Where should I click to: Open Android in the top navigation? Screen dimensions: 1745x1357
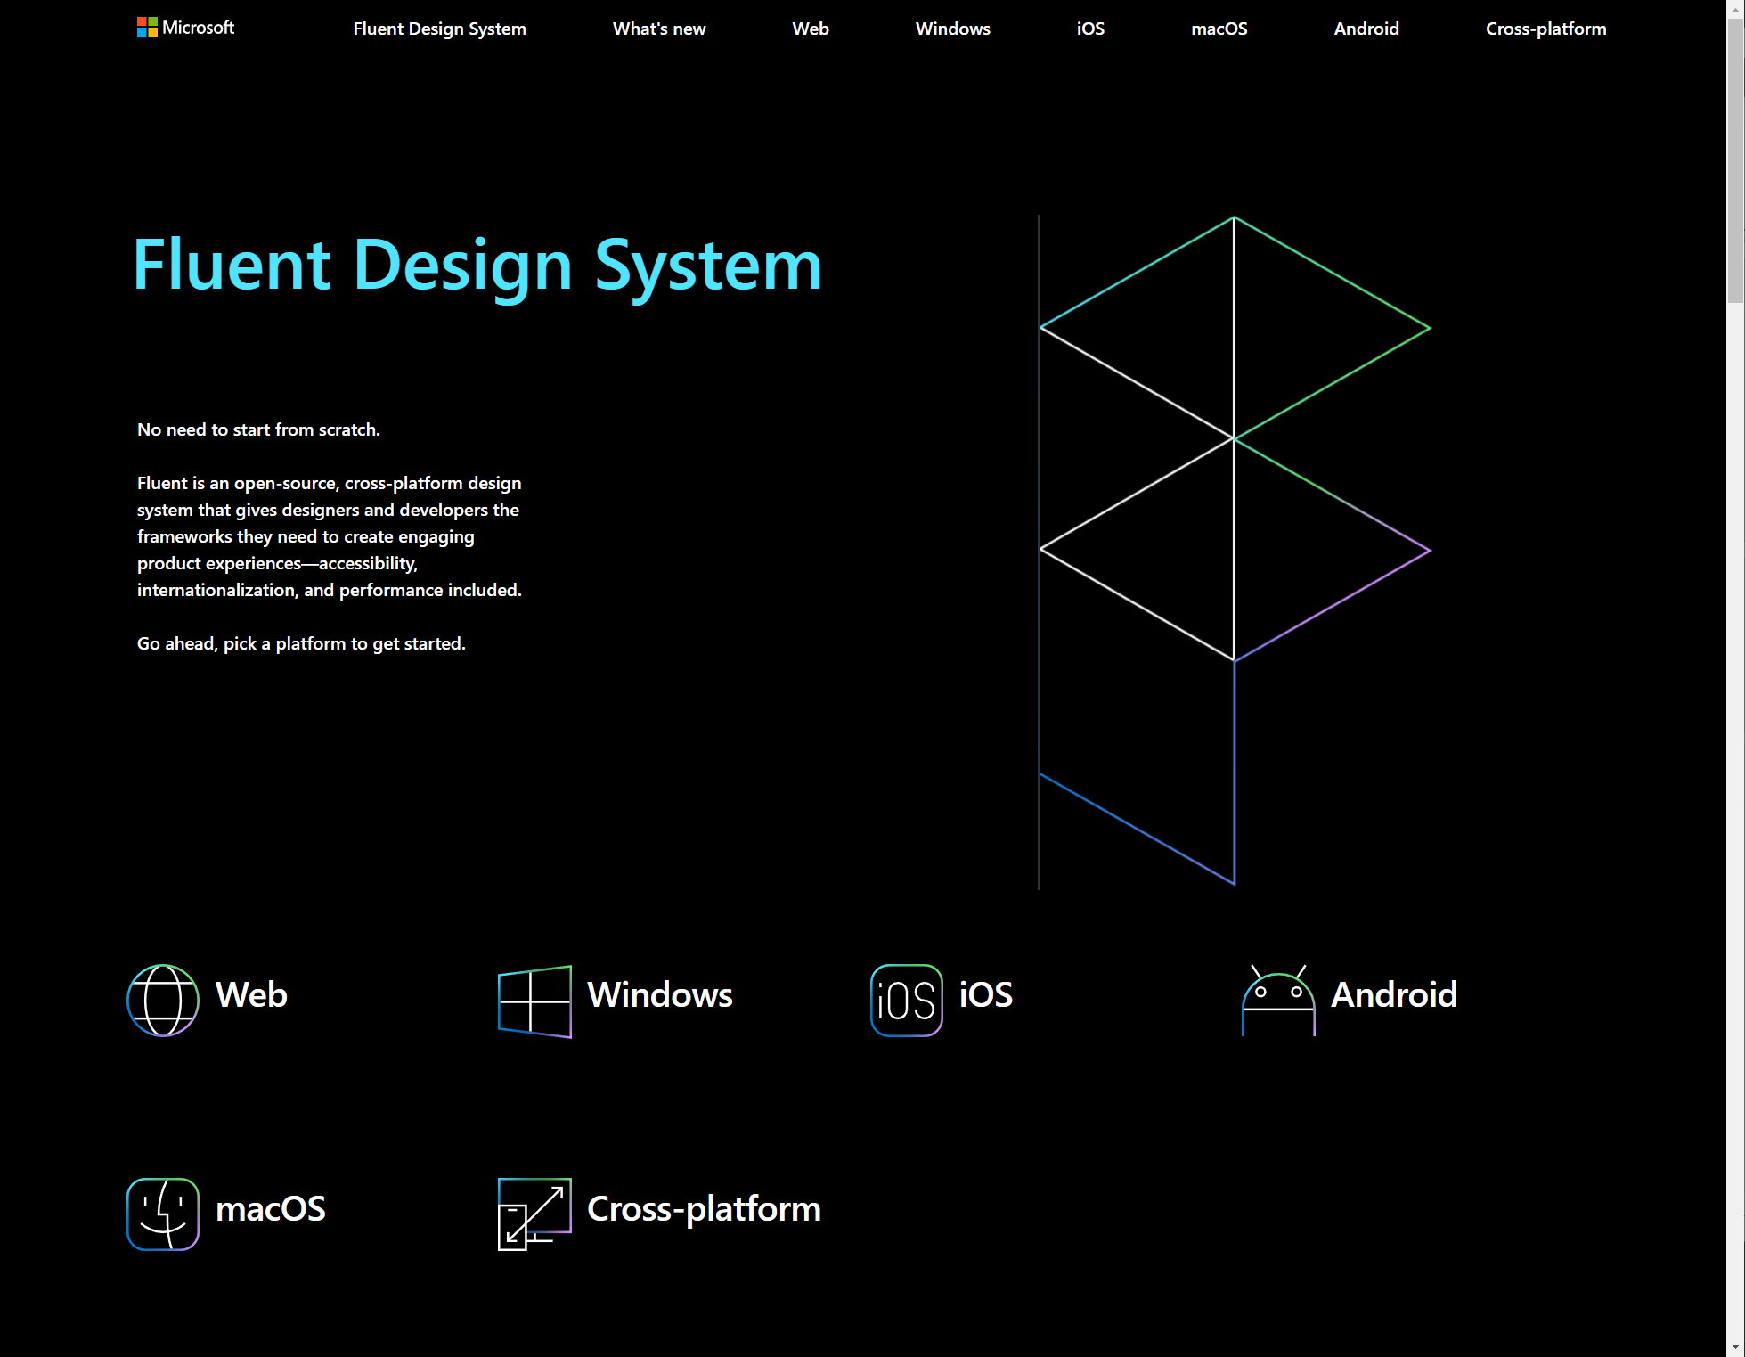click(1366, 29)
